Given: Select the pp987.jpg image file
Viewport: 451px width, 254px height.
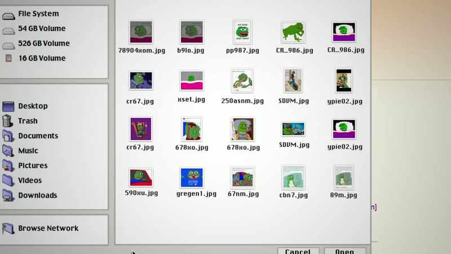Looking at the screenshot, I should (x=242, y=32).
